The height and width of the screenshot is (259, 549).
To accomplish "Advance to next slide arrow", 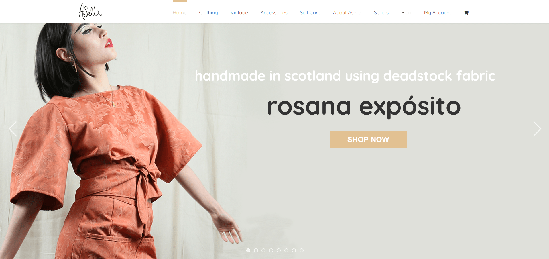I will [x=537, y=129].
